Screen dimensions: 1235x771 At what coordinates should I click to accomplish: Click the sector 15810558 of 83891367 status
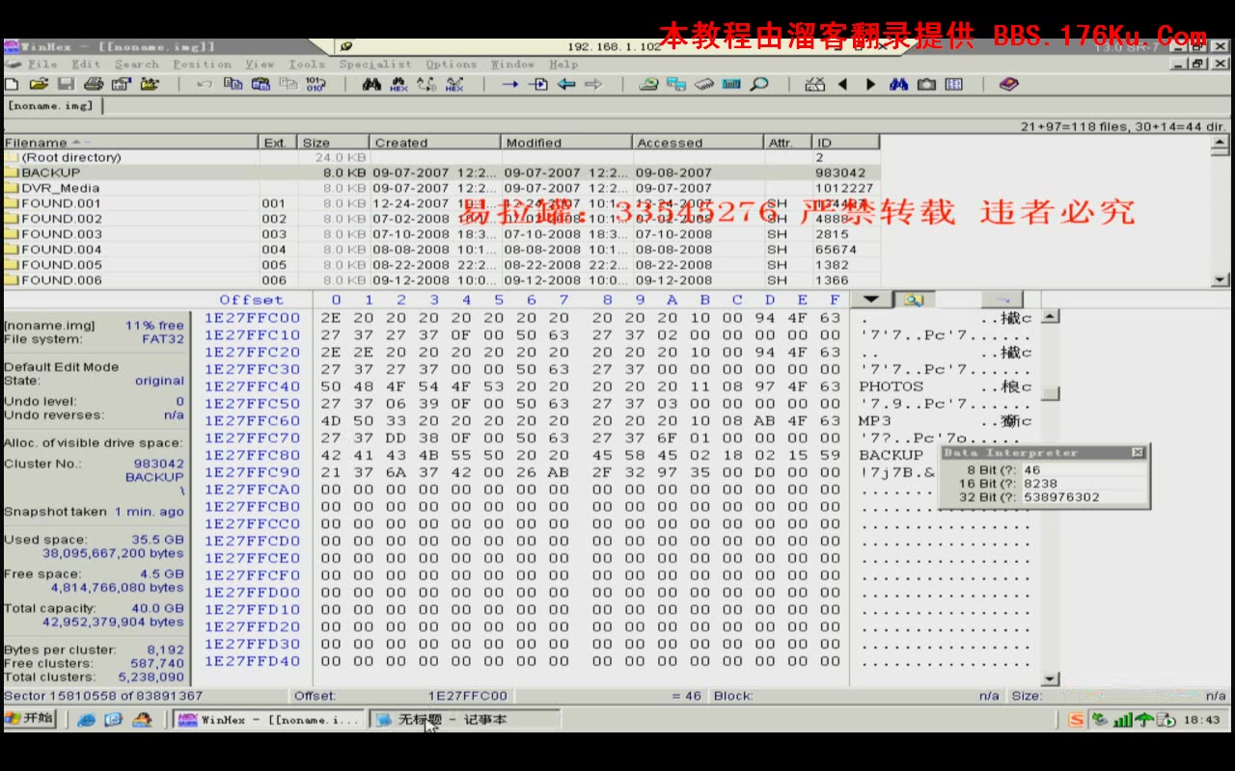(104, 696)
